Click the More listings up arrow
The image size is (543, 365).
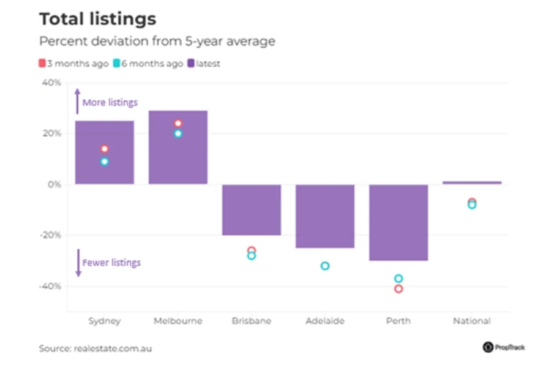77,101
